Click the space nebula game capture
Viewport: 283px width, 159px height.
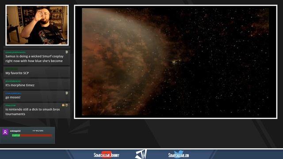click(x=176, y=62)
